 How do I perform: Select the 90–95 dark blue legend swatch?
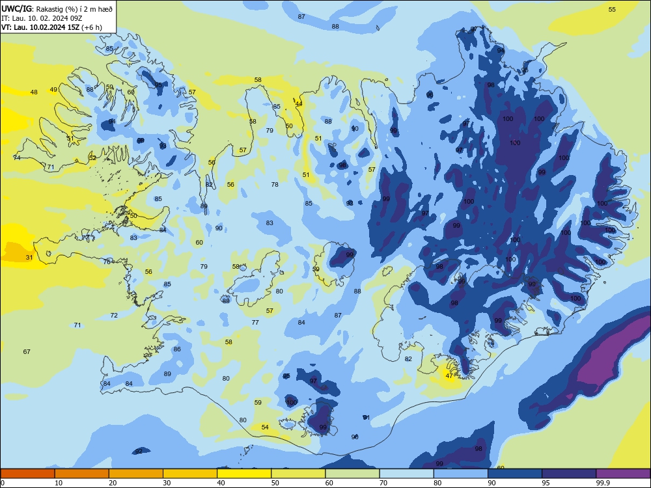515,474
